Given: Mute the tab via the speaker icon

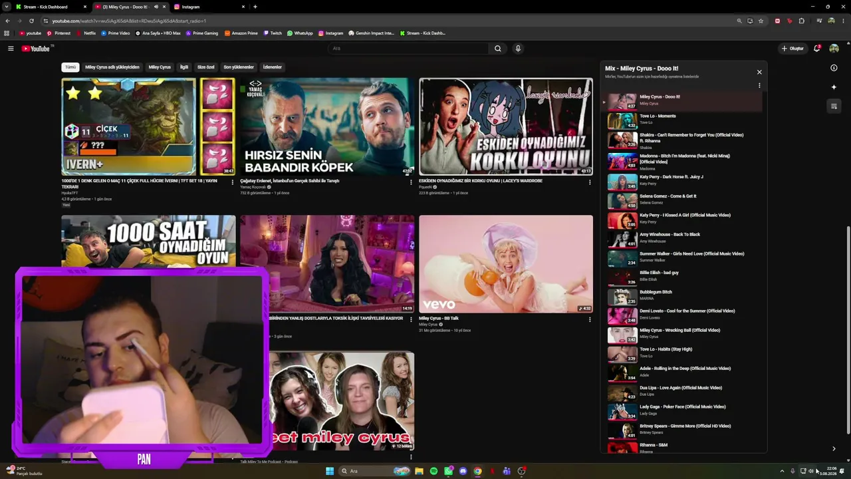Looking at the screenshot, I should coord(156,7).
